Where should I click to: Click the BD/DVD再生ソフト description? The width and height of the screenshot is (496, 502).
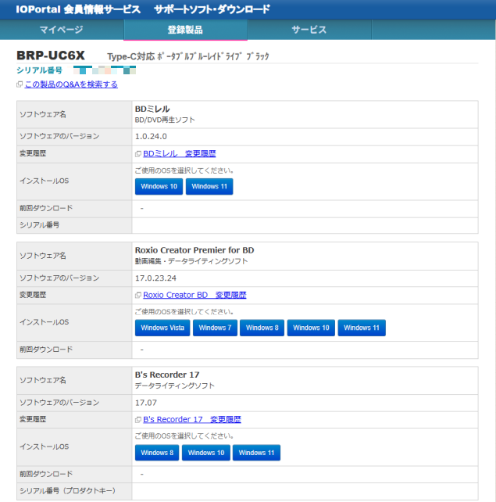pyautogui.click(x=165, y=120)
